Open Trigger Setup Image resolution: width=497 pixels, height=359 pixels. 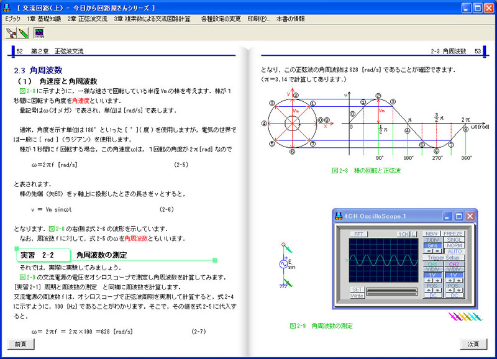(x=444, y=258)
